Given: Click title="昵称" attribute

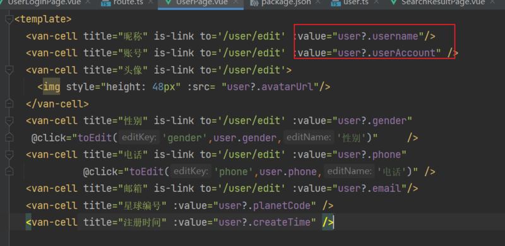Looking at the screenshot, I should tap(116, 36).
